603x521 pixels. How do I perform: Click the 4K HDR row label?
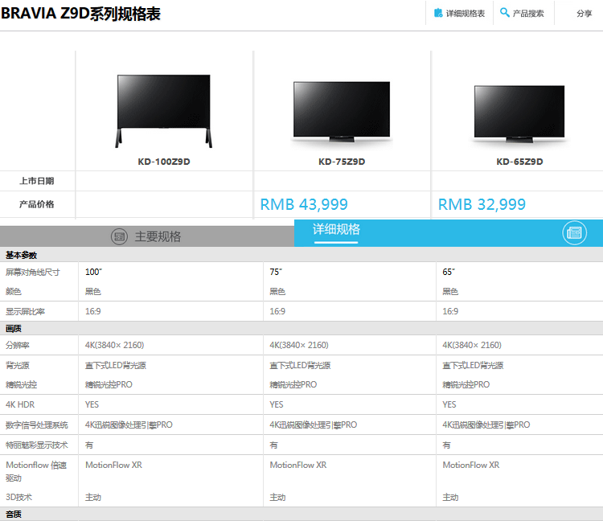20,404
